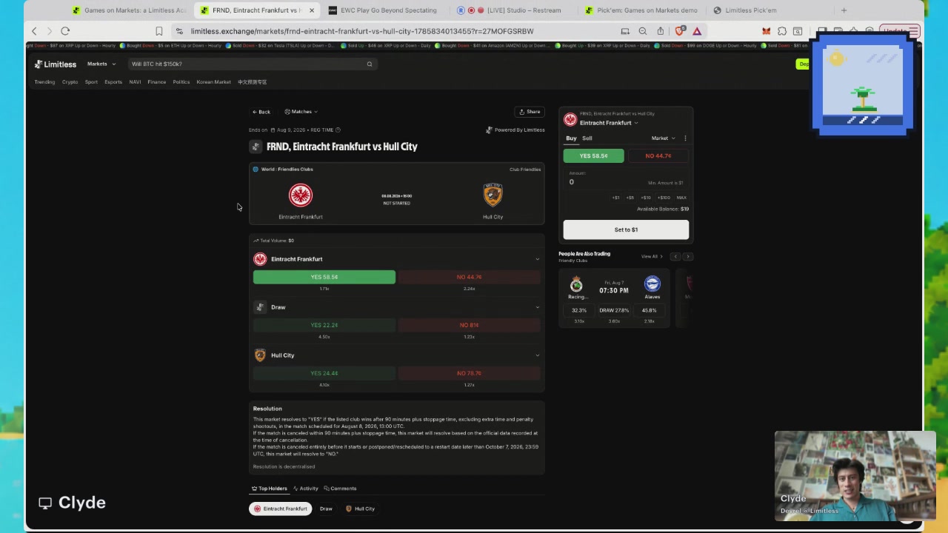Open the Matches dropdown
The width and height of the screenshot is (948, 533).
[x=301, y=112]
